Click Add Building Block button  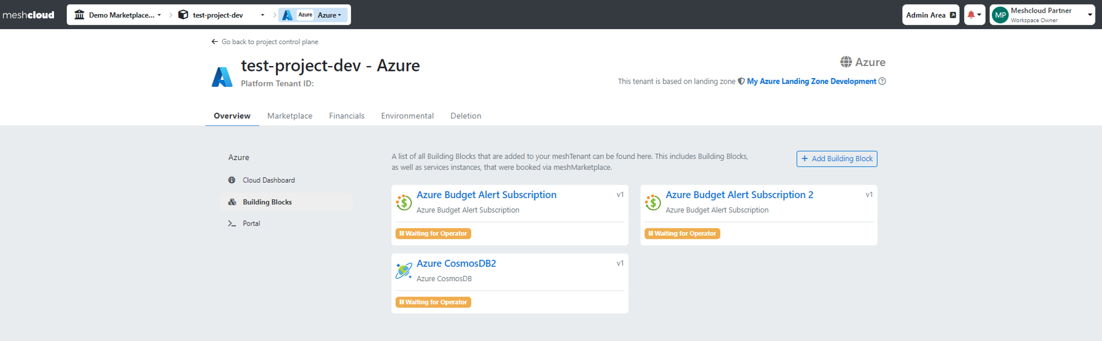tap(836, 159)
